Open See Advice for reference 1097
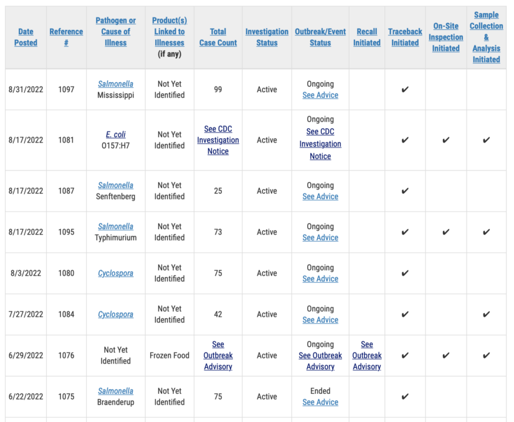This screenshot has width=514, height=422. pos(320,95)
